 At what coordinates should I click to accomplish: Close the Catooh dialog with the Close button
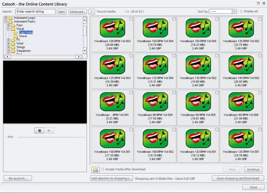[x=253, y=187]
